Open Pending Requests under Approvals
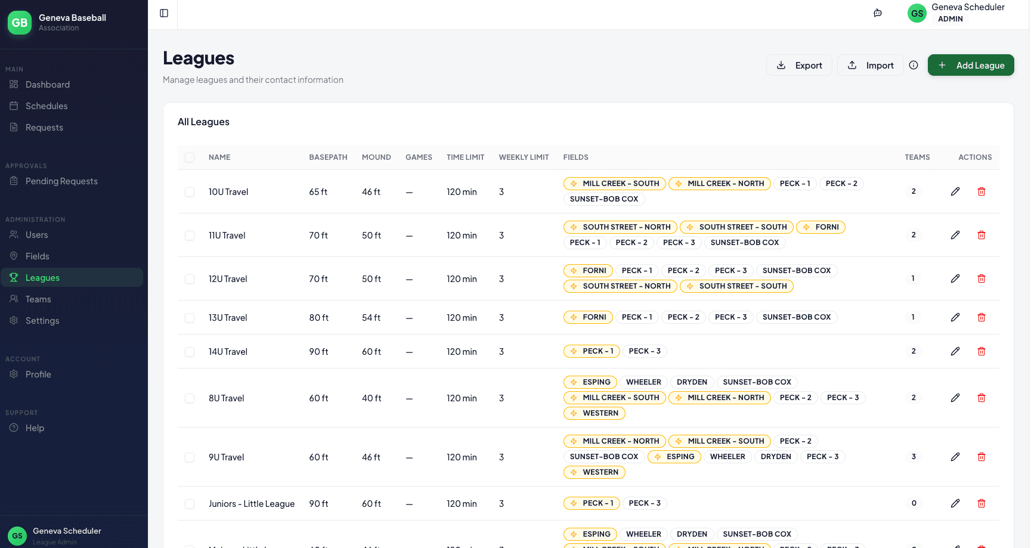The height and width of the screenshot is (548, 1031). 61,181
